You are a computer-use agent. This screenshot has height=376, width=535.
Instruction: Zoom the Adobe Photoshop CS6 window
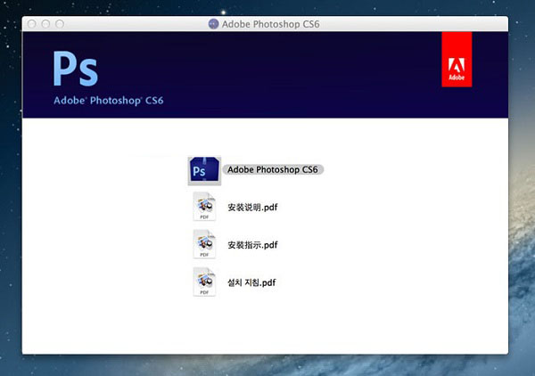pyautogui.click(x=60, y=24)
